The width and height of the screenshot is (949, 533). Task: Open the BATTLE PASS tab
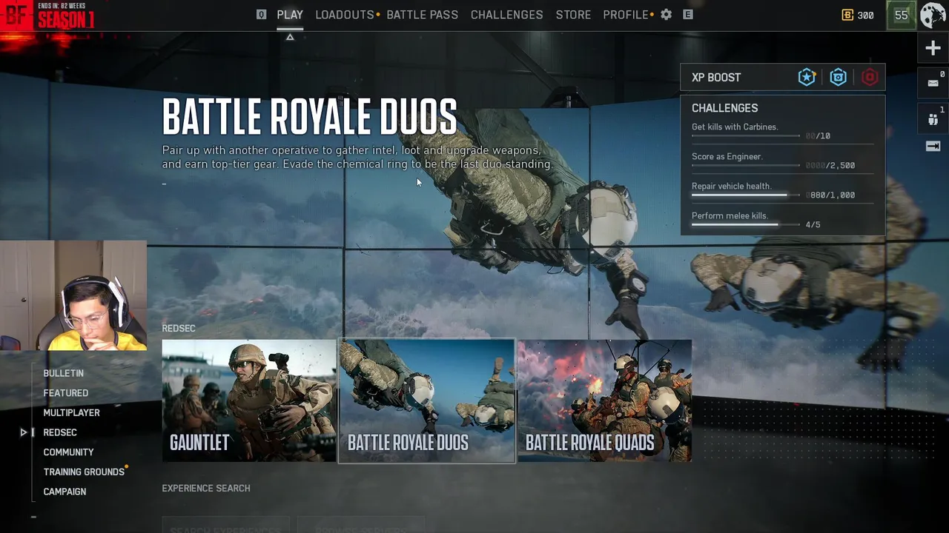click(423, 15)
